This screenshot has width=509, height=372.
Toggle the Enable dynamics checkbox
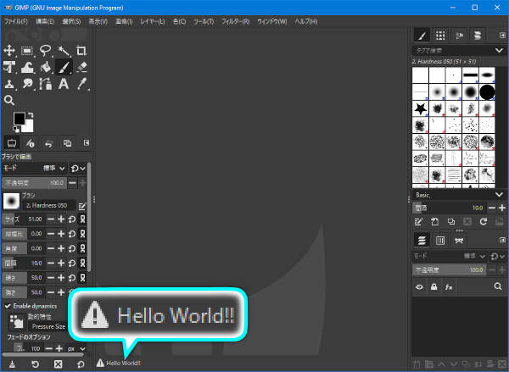[x=8, y=305]
